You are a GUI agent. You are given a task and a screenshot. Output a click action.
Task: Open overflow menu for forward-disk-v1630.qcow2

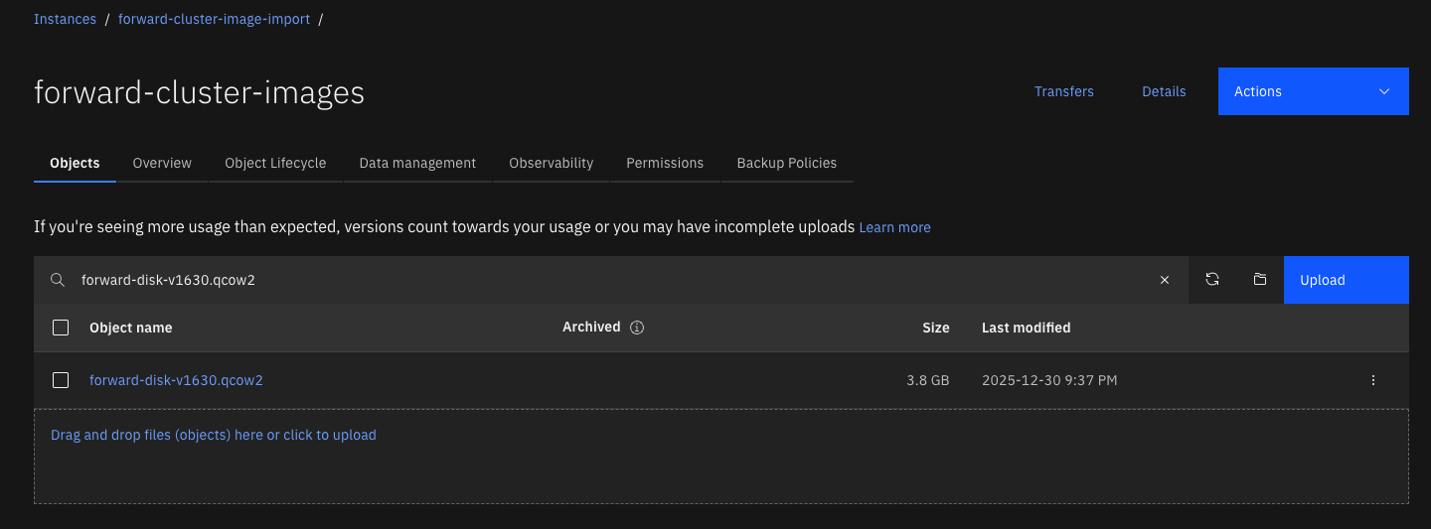click(1373, 380)
